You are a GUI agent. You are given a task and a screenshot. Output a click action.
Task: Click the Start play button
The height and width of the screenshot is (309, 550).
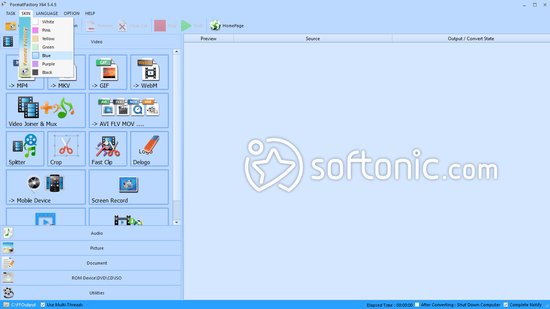tap(192, 26)
